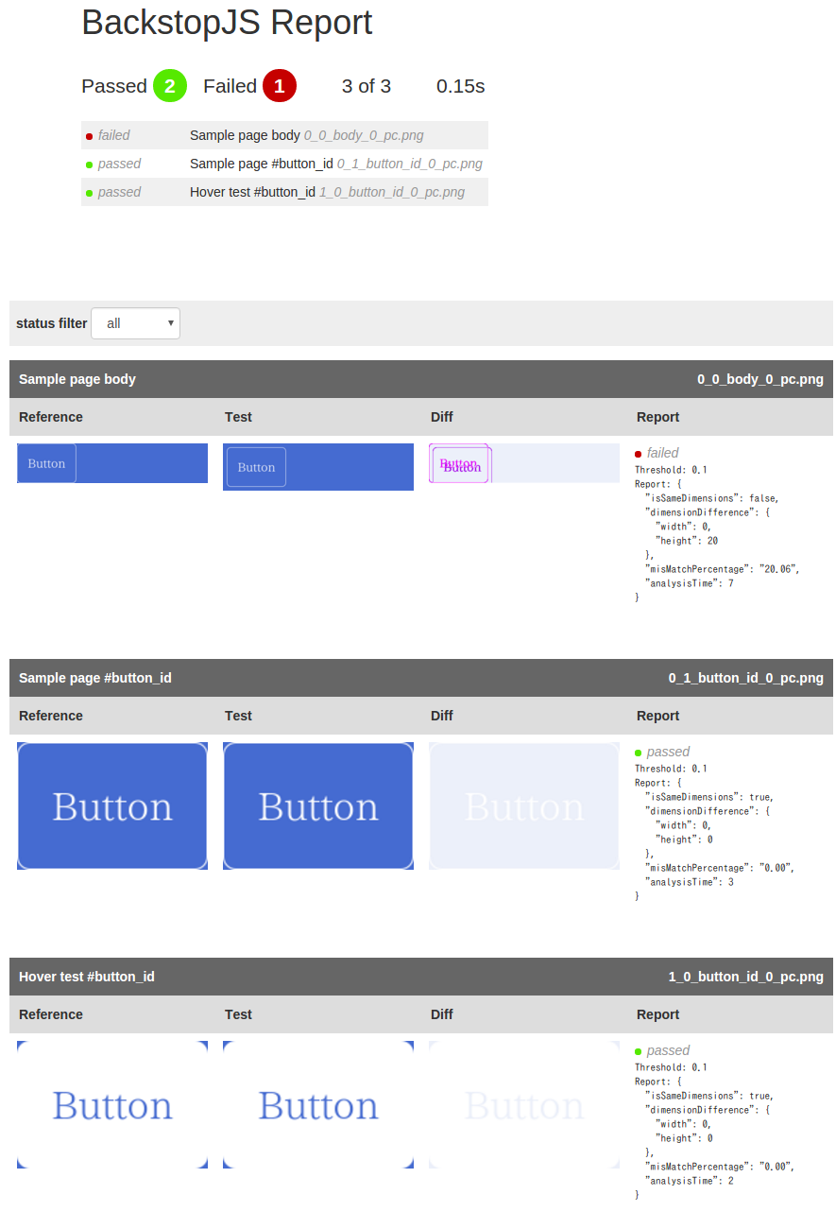Click the status filter dropdown arrow
The height and width of the screenshot is (1212, 836).
(x=170, y=322)
